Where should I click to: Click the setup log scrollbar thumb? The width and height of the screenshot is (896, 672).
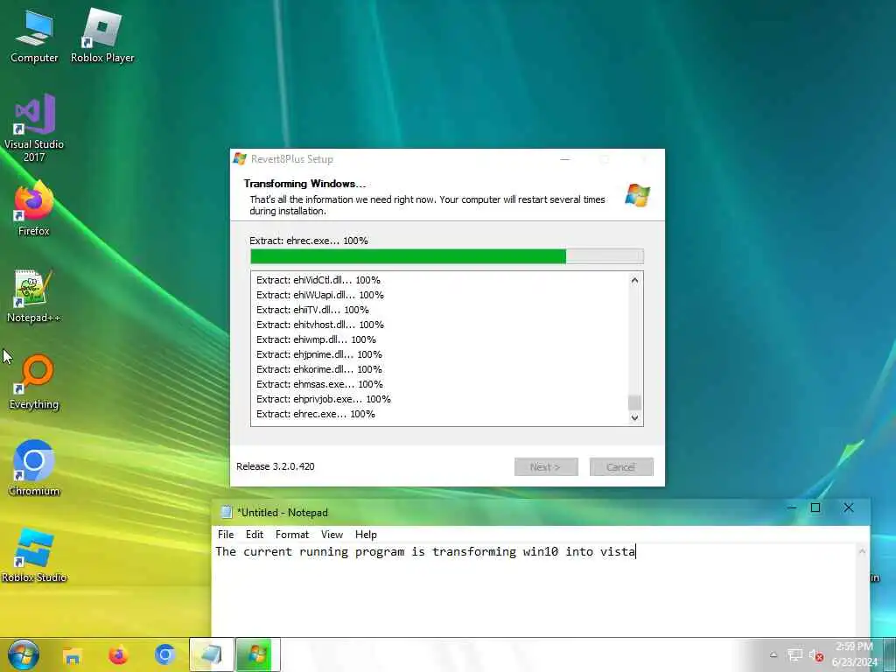(634, 402)
